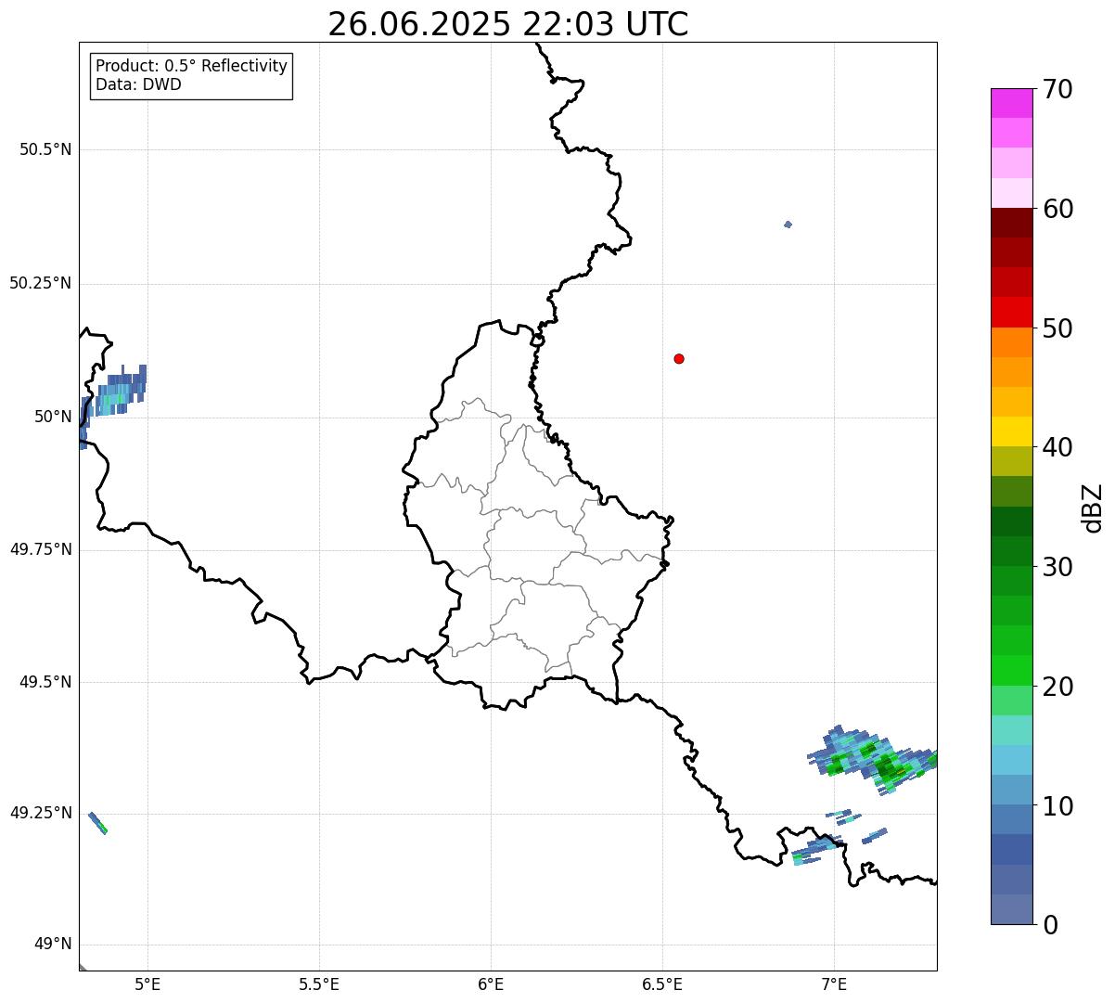Click the longitude label "5°E"
This screenshot has width=1115, height=1003.
click(147, 984)
